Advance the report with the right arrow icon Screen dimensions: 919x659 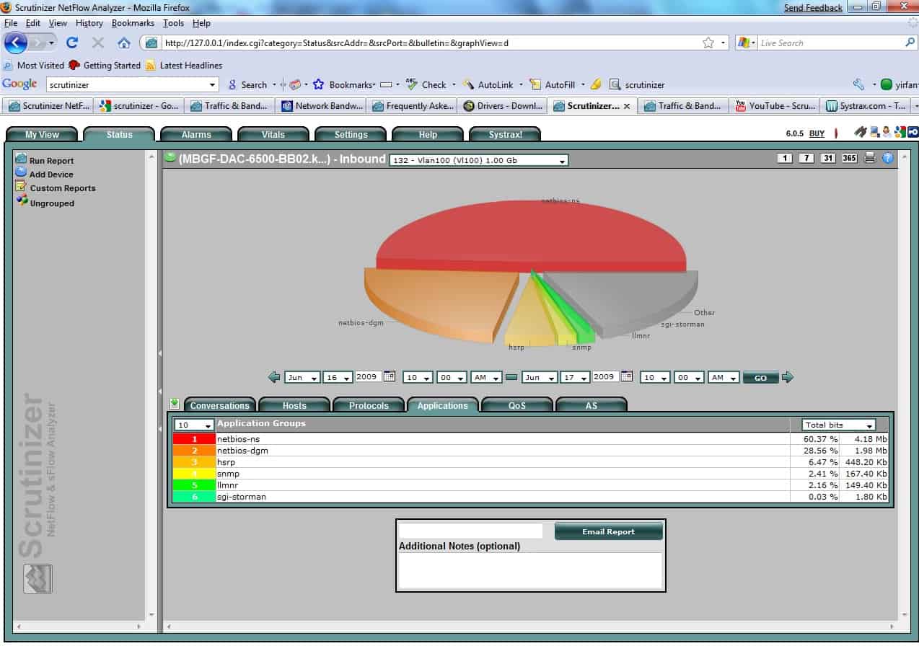[x=788, y=377]
